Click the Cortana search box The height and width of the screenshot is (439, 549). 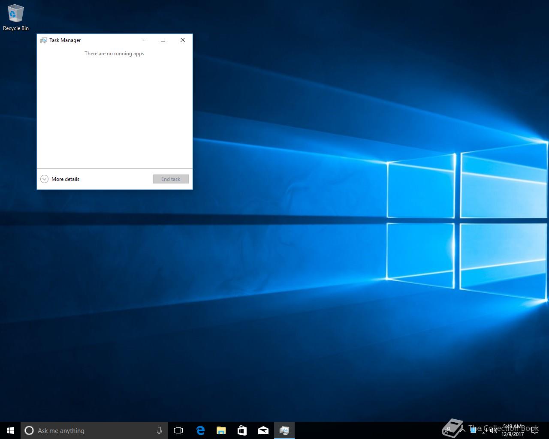90,430
